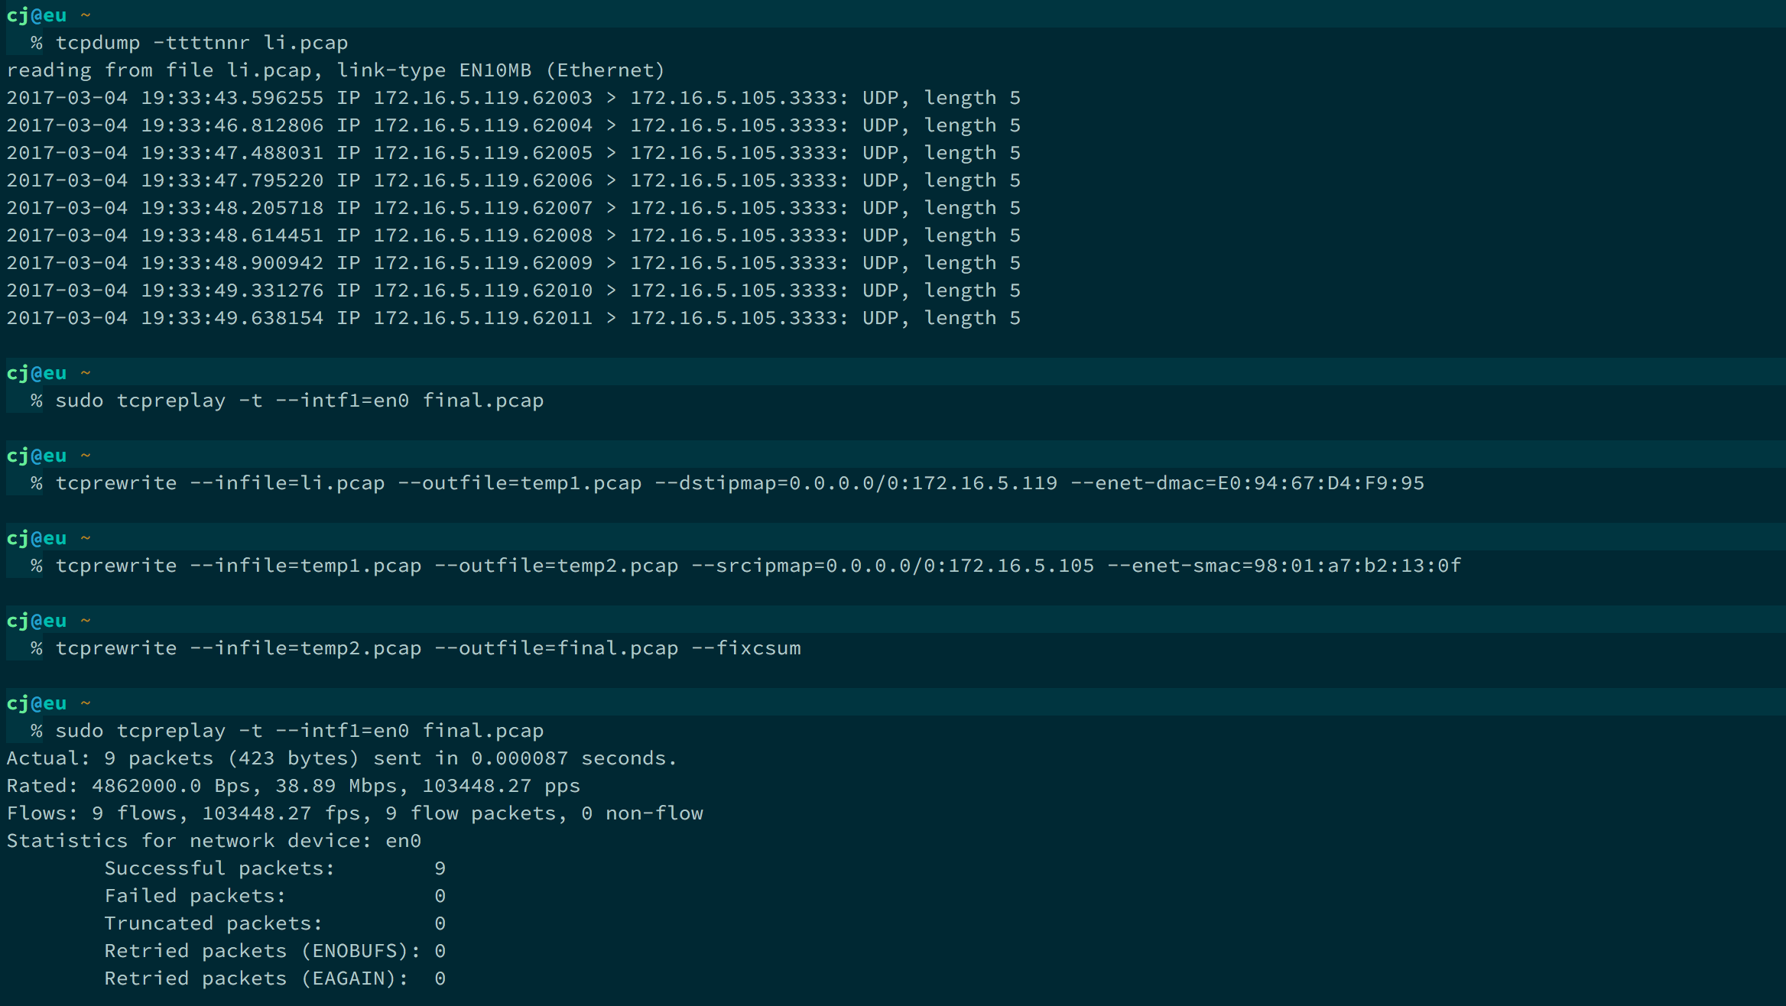Click the 'reading from file li.pcap' output line
Screen dimensions: 1786x1006
[335, 70]
